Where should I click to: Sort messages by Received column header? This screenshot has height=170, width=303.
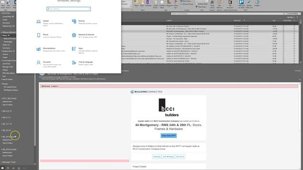pos(237,20)
